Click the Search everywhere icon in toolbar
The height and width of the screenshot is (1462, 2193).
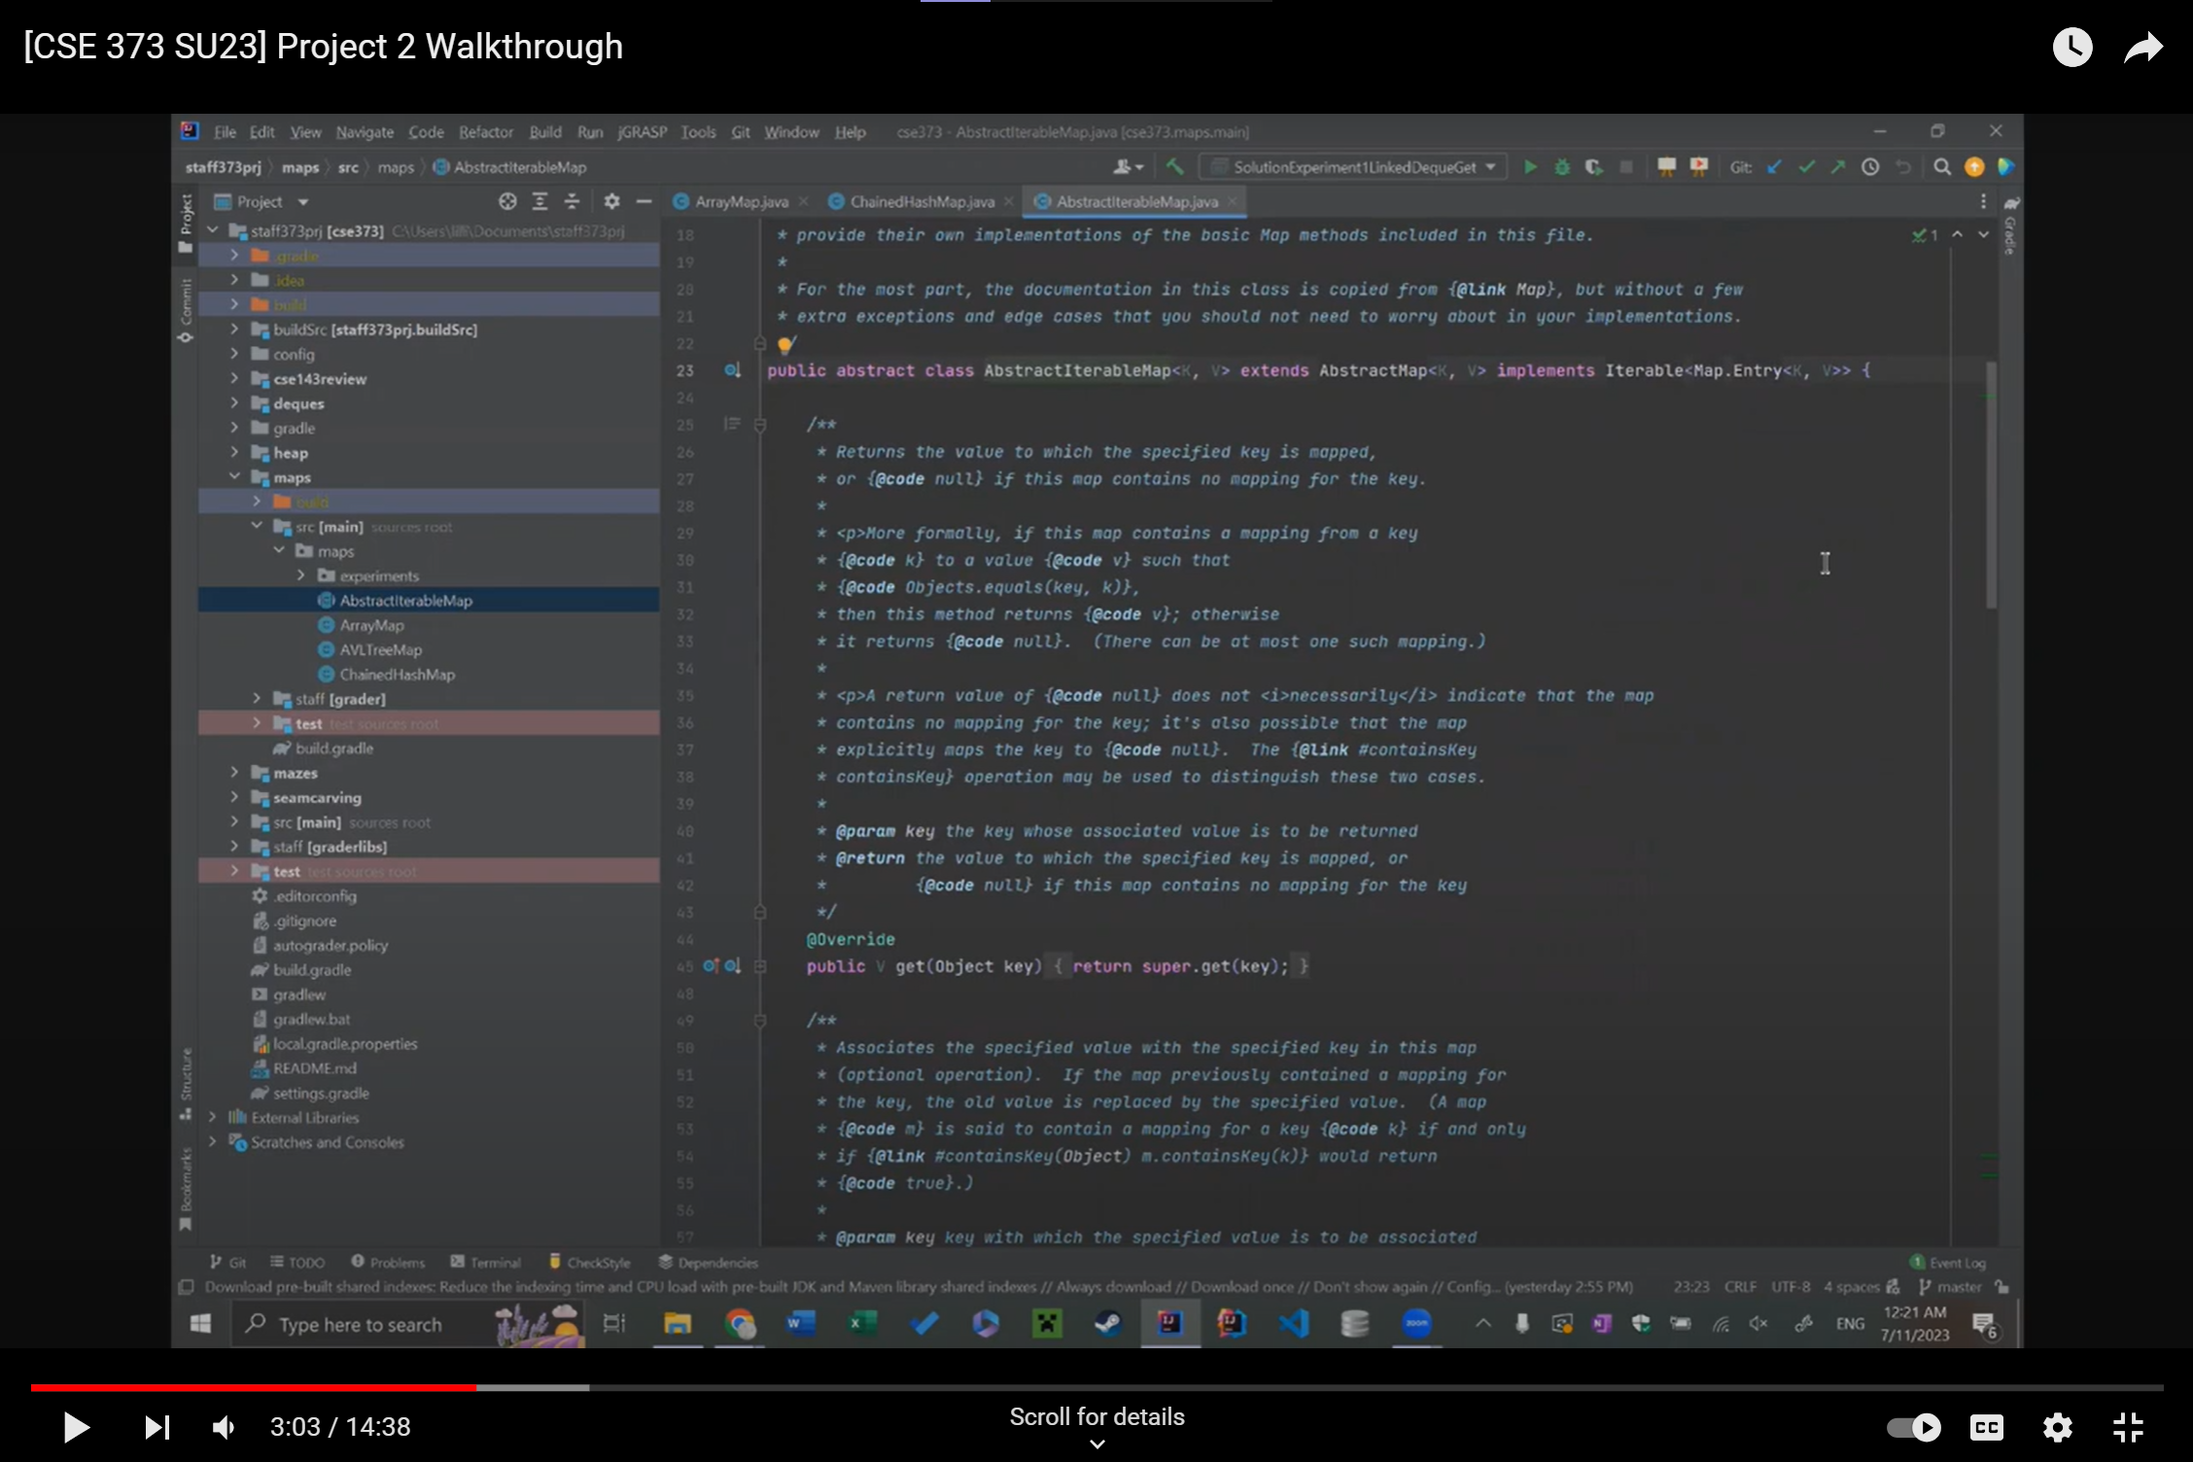[1943, 166]
